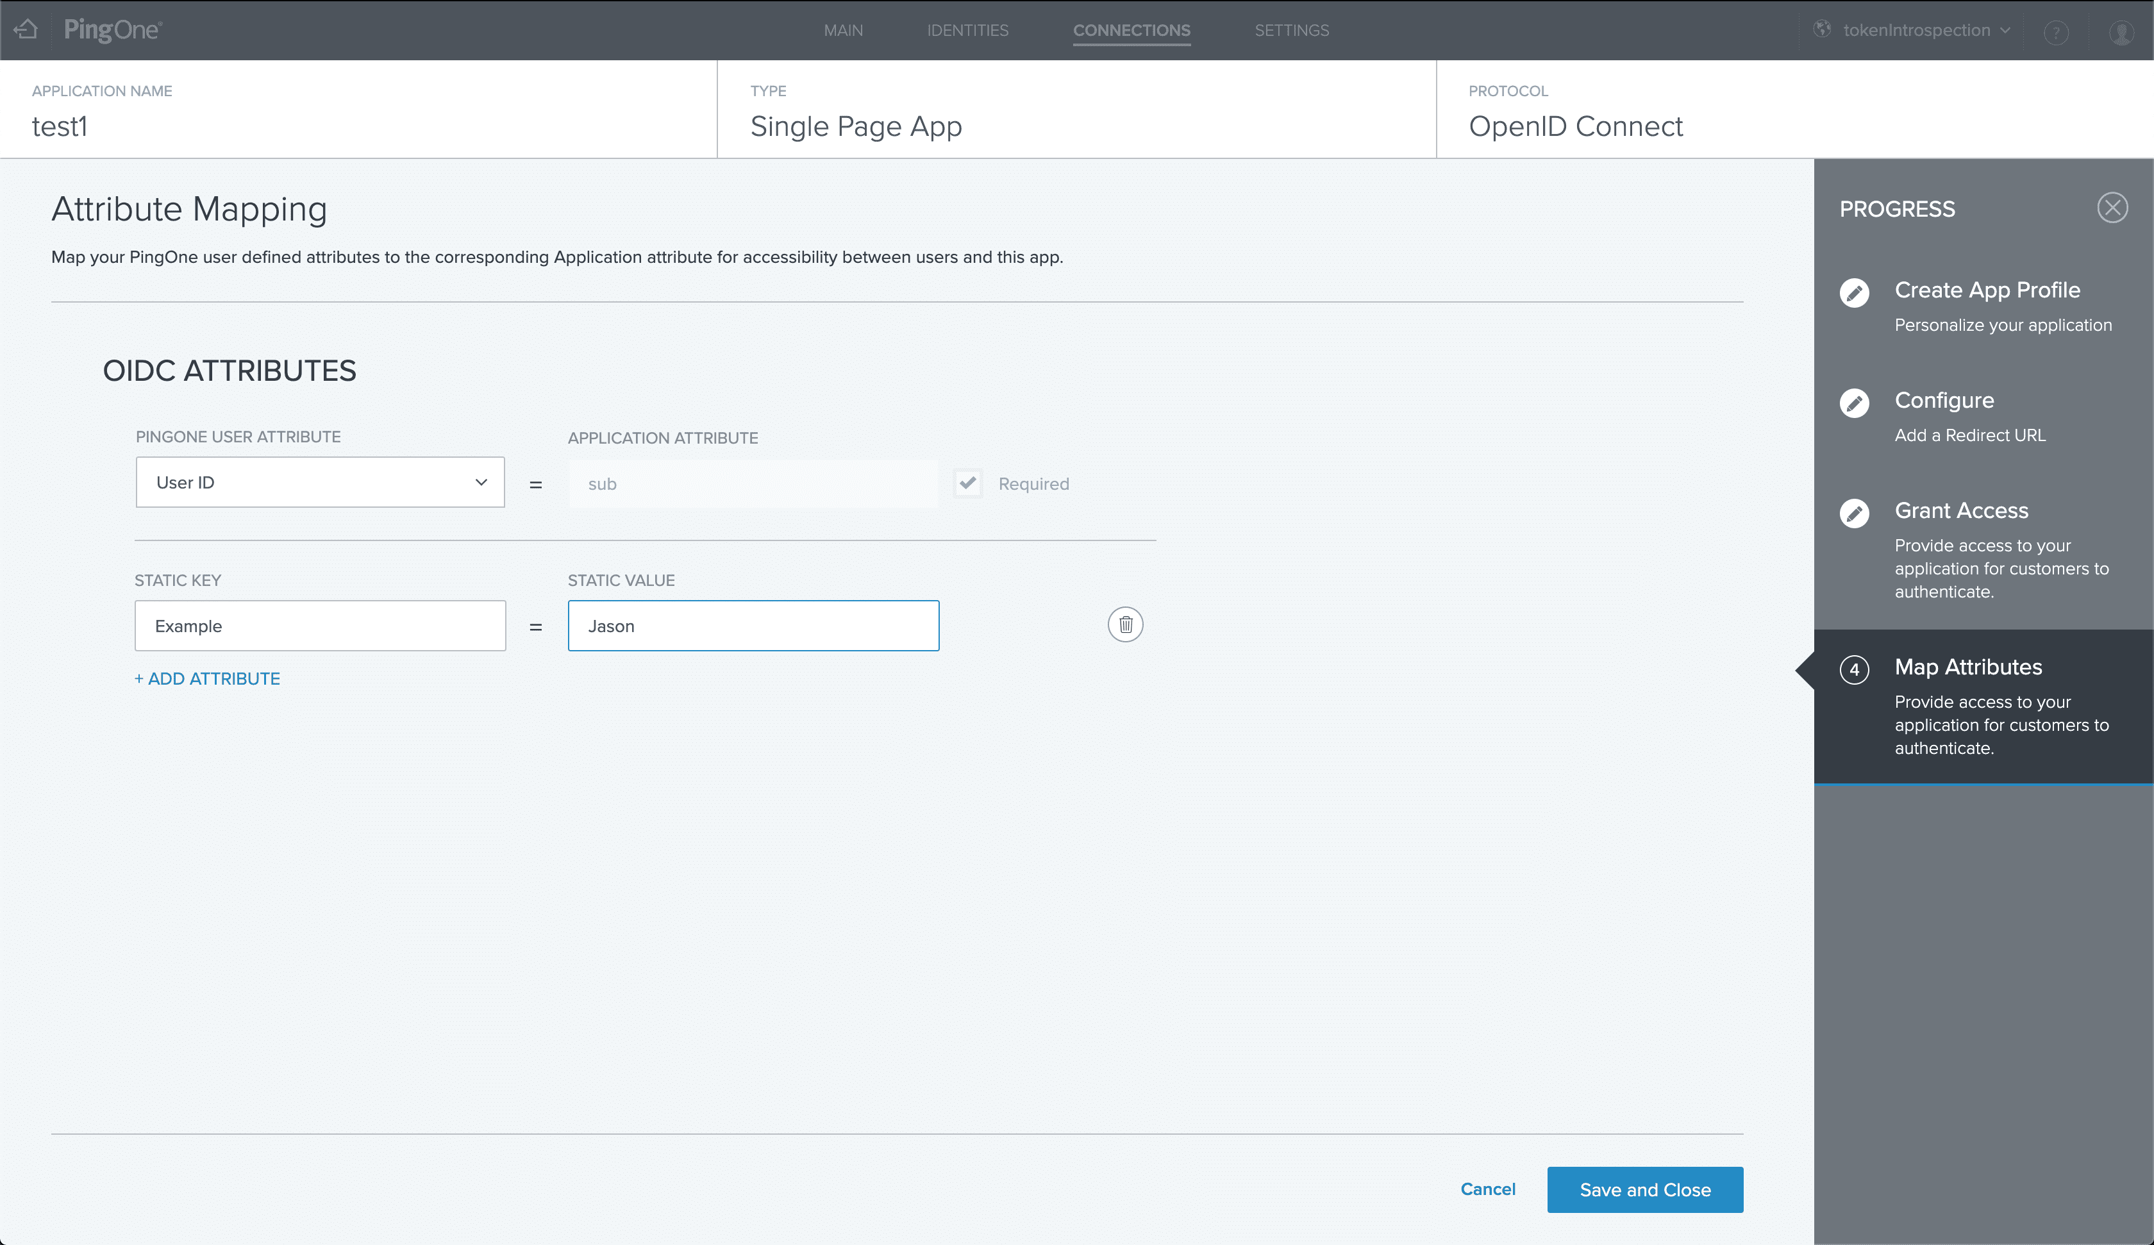
Task: Click the PROGRESS panel heading
Action: click(1897, 210)
